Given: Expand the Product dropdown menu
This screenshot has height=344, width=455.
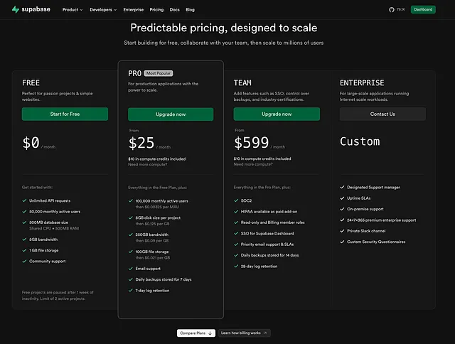Looking at the screenshot, I should (73, 10).
